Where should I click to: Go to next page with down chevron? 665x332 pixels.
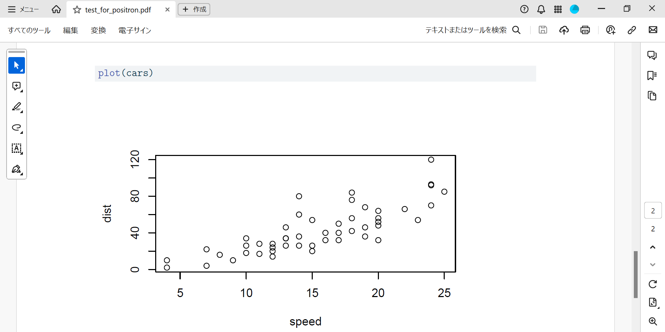[653, 265]
